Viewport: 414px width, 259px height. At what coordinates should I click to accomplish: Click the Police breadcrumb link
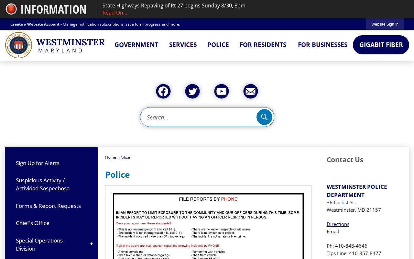point(125,157)
